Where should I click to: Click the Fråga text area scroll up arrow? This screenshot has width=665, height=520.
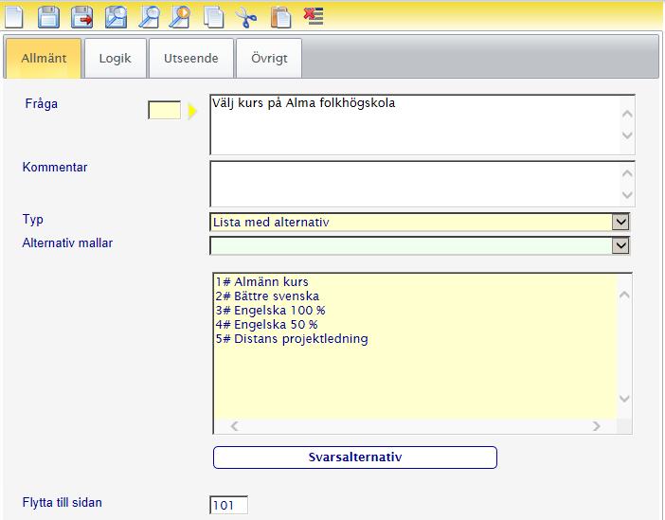(627, 114)
